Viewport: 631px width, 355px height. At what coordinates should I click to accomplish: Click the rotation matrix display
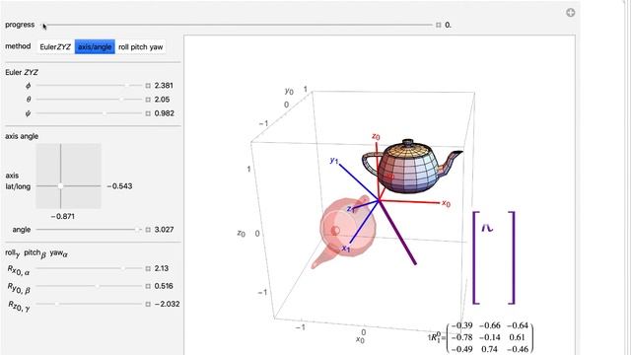482,337
